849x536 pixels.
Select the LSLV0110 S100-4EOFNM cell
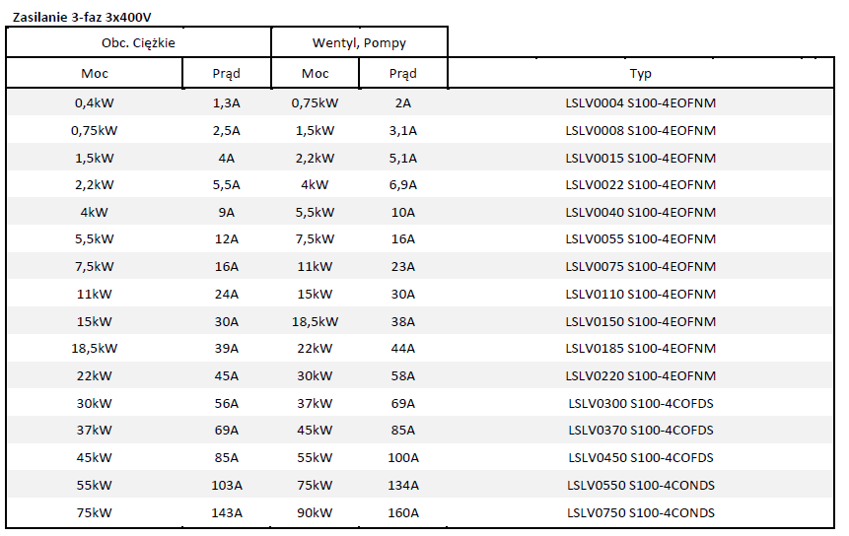click(x=641, y=294)
